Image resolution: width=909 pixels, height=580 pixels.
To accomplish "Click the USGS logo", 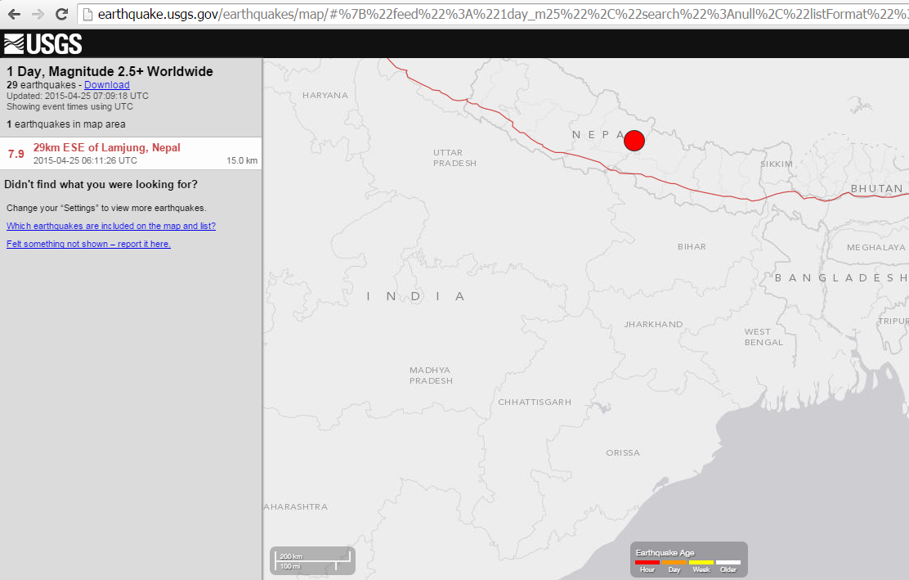I will click(43, 43).
